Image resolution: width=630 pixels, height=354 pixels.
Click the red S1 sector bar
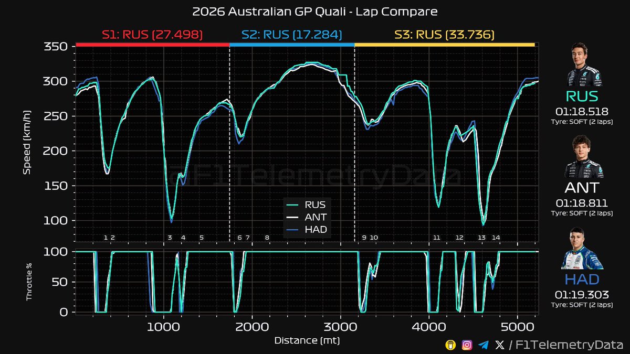click(x=152, y=46)
